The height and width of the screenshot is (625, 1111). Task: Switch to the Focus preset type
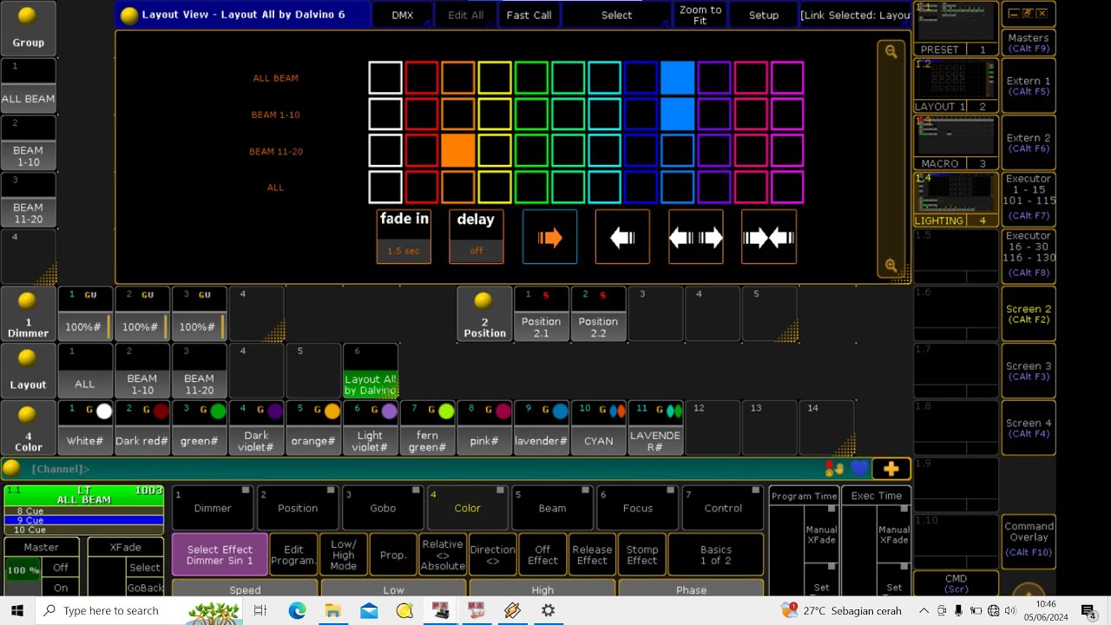click(637, 508)
